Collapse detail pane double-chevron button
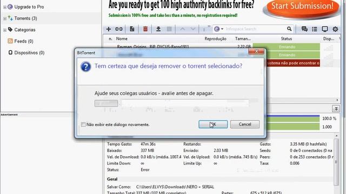Screen dimensions: 346x194 336,108
